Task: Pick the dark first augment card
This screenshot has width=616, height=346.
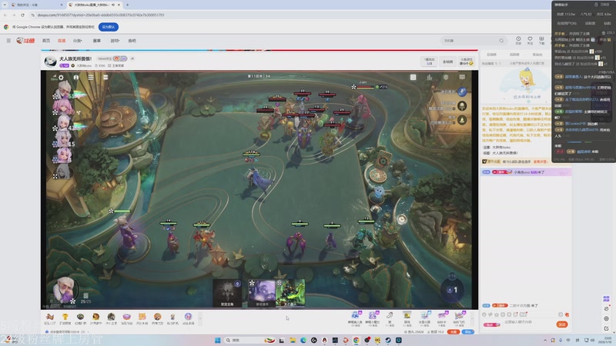Action: pos(227,293)
